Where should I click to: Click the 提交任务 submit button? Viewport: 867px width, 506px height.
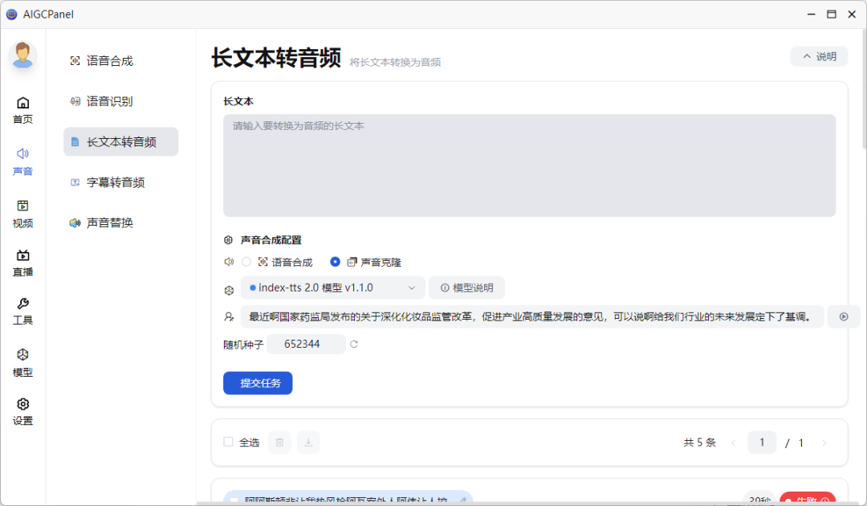click(258, 383)
